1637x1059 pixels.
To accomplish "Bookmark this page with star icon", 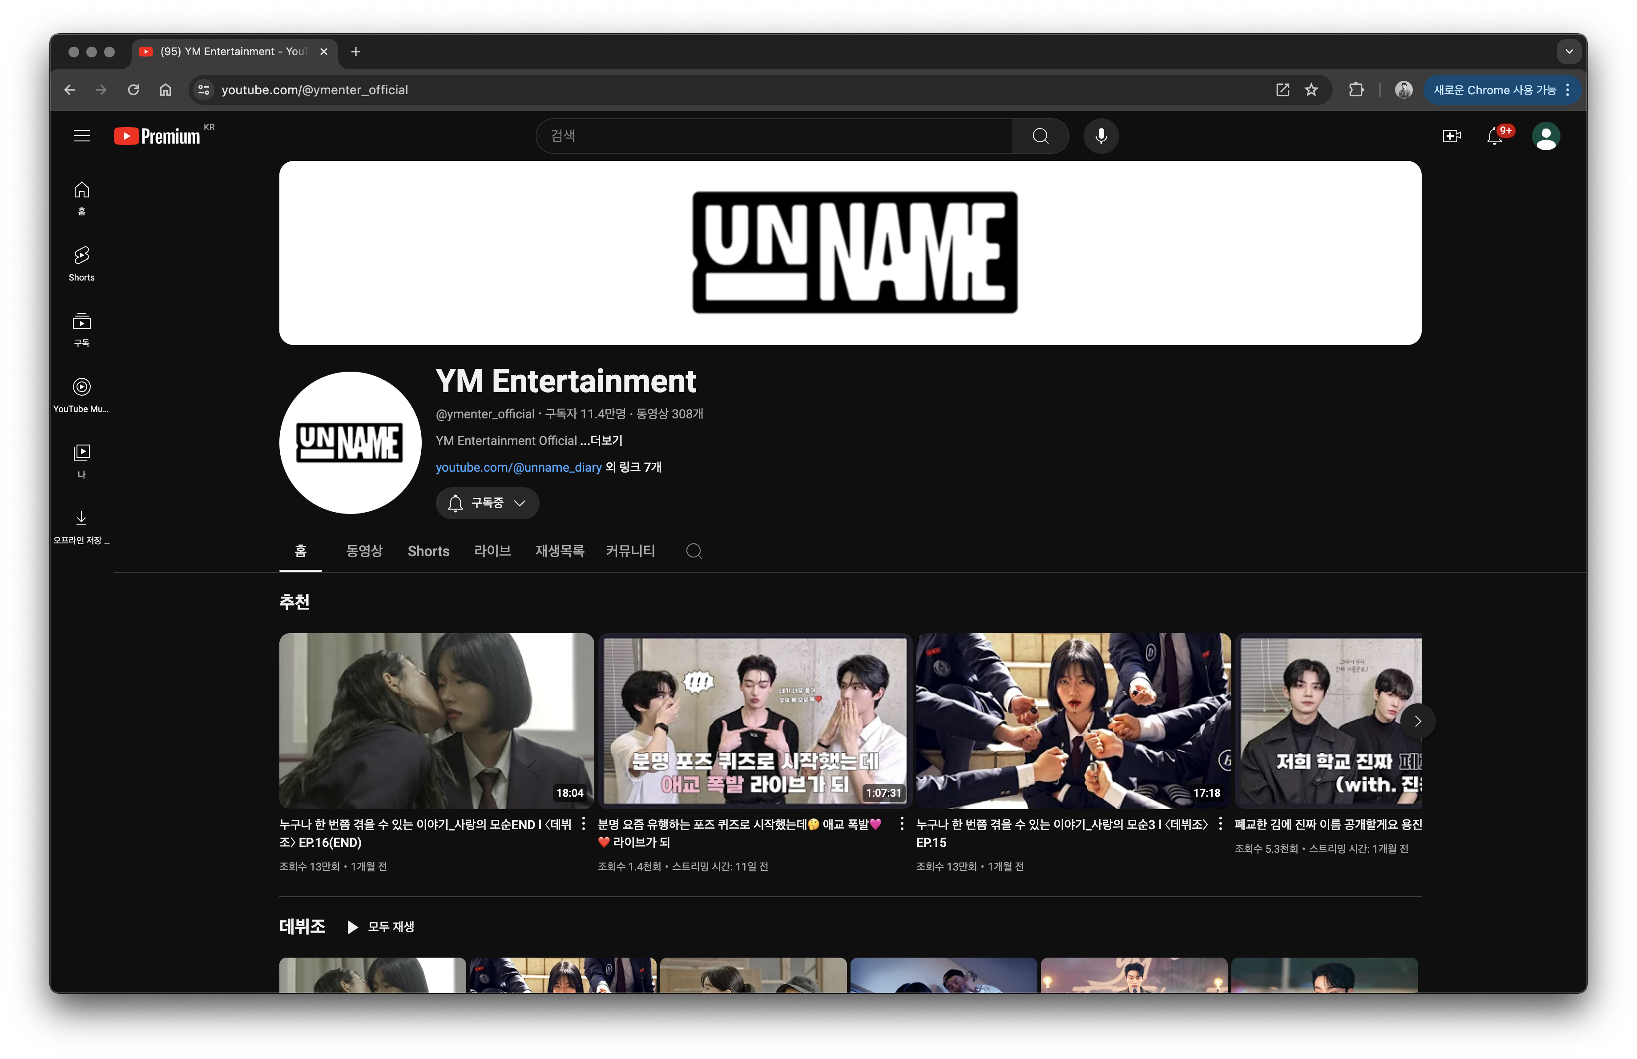I will (x=1312, y=90).
